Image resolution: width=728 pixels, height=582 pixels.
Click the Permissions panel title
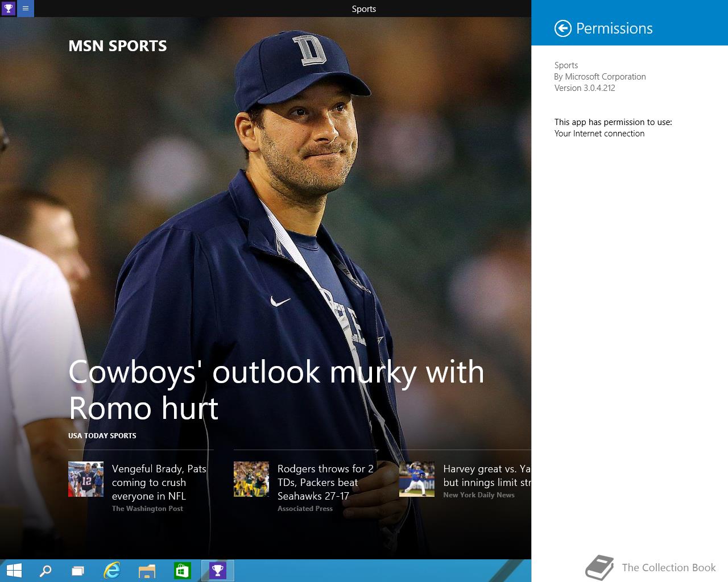(614, 28)
